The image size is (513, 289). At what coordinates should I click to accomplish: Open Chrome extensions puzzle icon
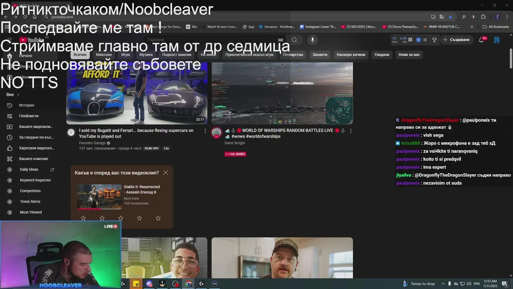[x=483, y=17]
